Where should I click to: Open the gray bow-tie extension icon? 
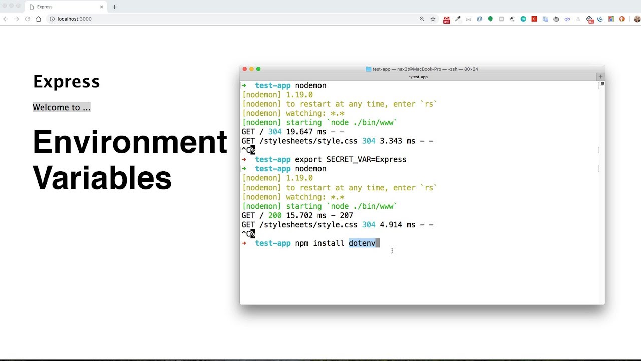tap(468, 19)
